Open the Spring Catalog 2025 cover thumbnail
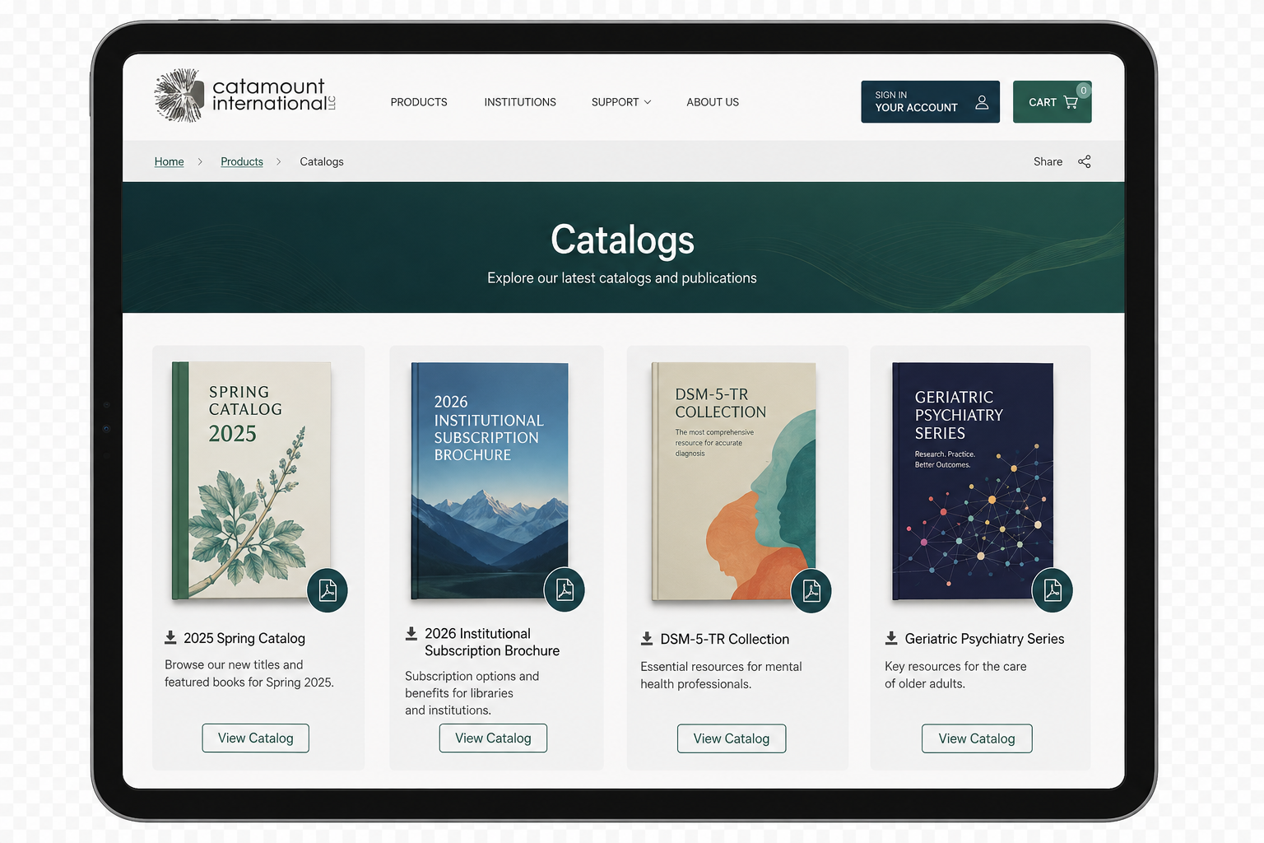 [251, 480]
